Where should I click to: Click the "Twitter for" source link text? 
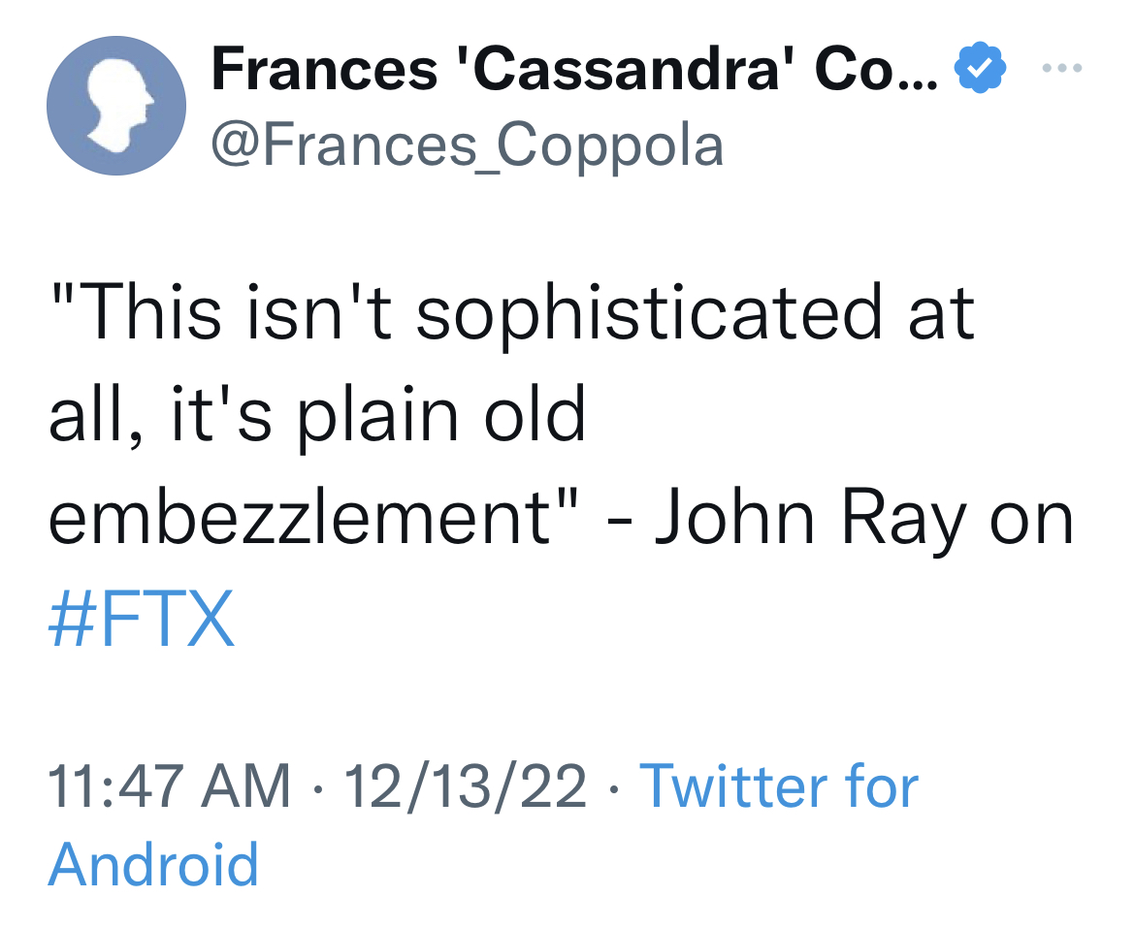click(x=779, y=785)
